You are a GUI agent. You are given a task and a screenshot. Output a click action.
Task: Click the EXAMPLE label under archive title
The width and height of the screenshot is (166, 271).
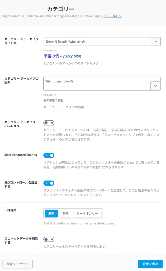point(50,50)
